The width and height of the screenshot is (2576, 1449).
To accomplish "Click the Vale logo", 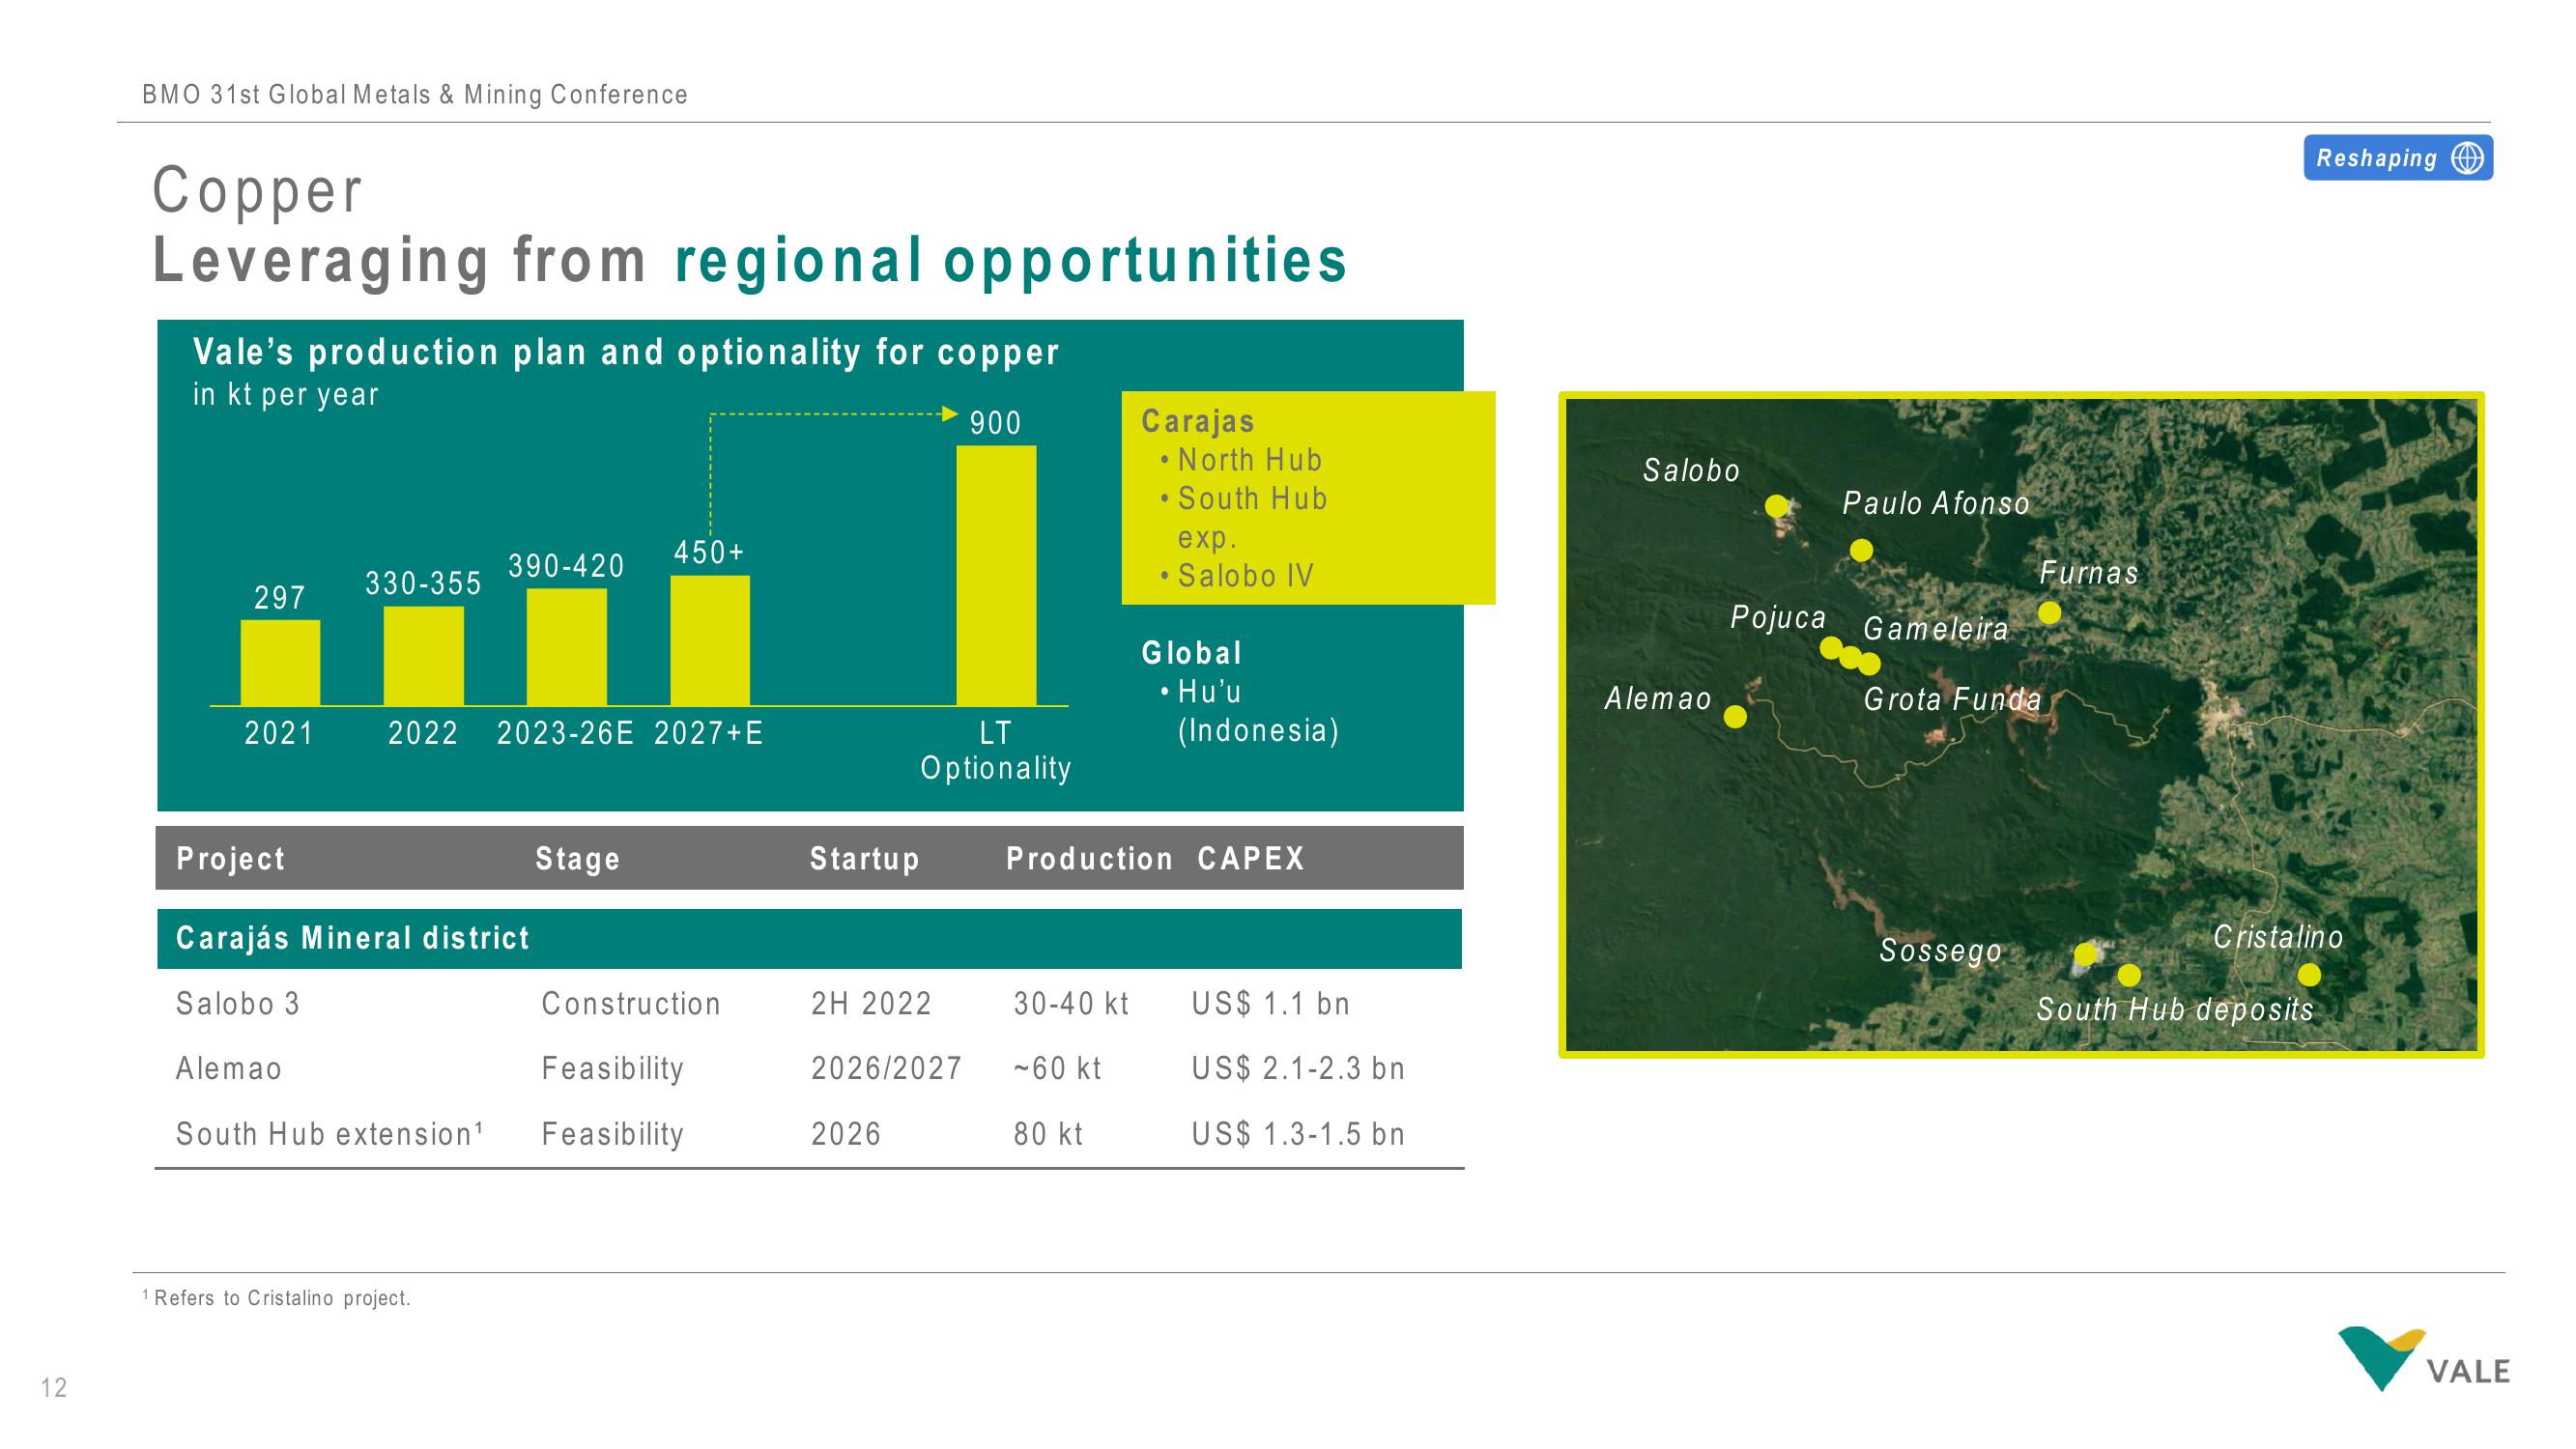I will pos(2423,1358).
